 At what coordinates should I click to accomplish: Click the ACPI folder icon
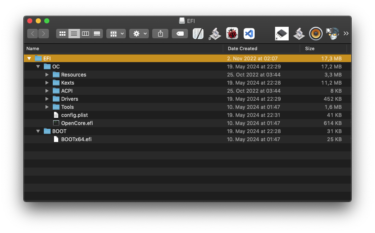[x=56, y=91]
